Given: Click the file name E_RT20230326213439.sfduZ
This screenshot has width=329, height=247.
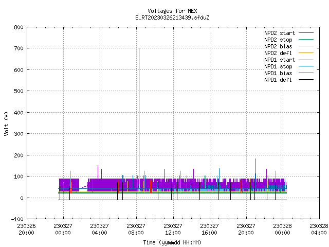Looking at the screenshot, I should [x=172, y=17].
